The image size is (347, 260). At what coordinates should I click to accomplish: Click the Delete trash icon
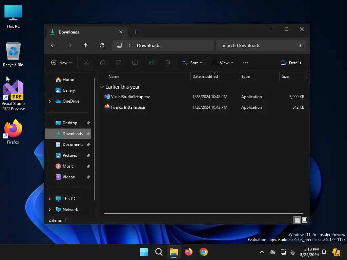[x=168, y=63]
